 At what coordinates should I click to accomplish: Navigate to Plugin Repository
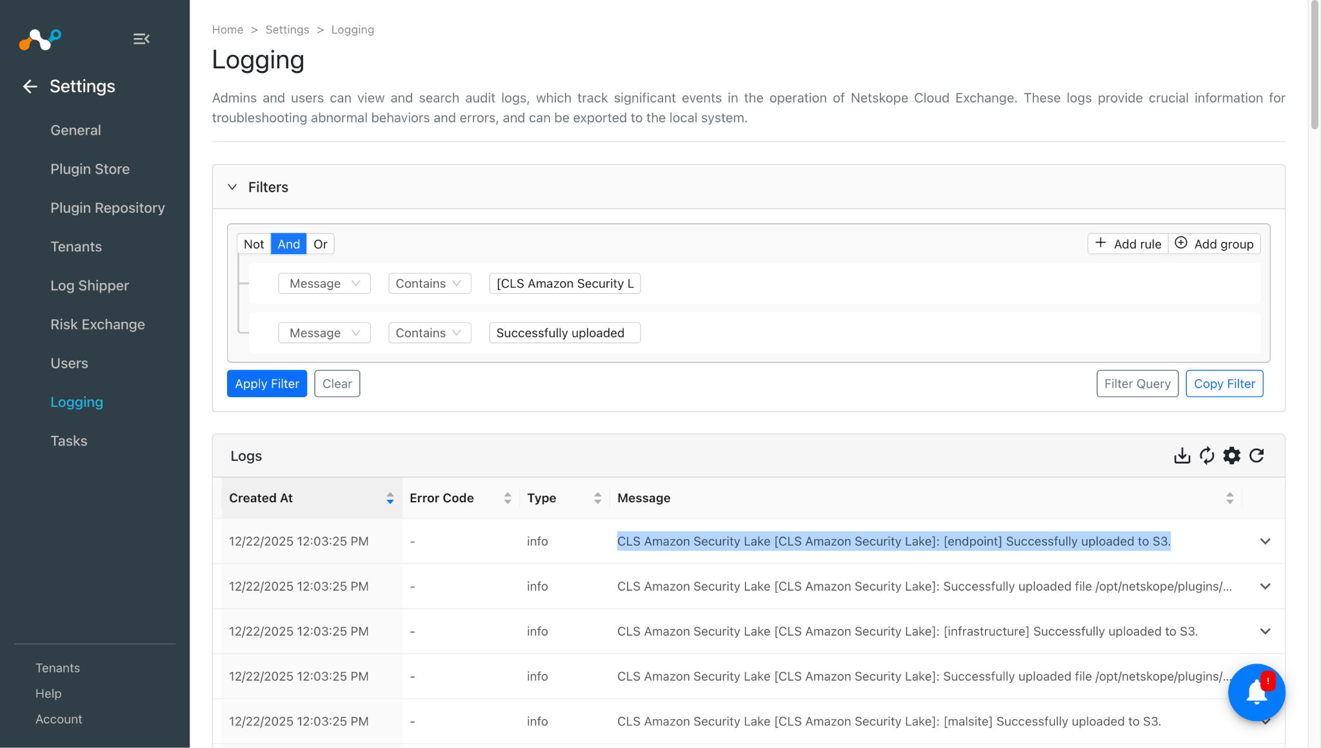coord(107,208)
